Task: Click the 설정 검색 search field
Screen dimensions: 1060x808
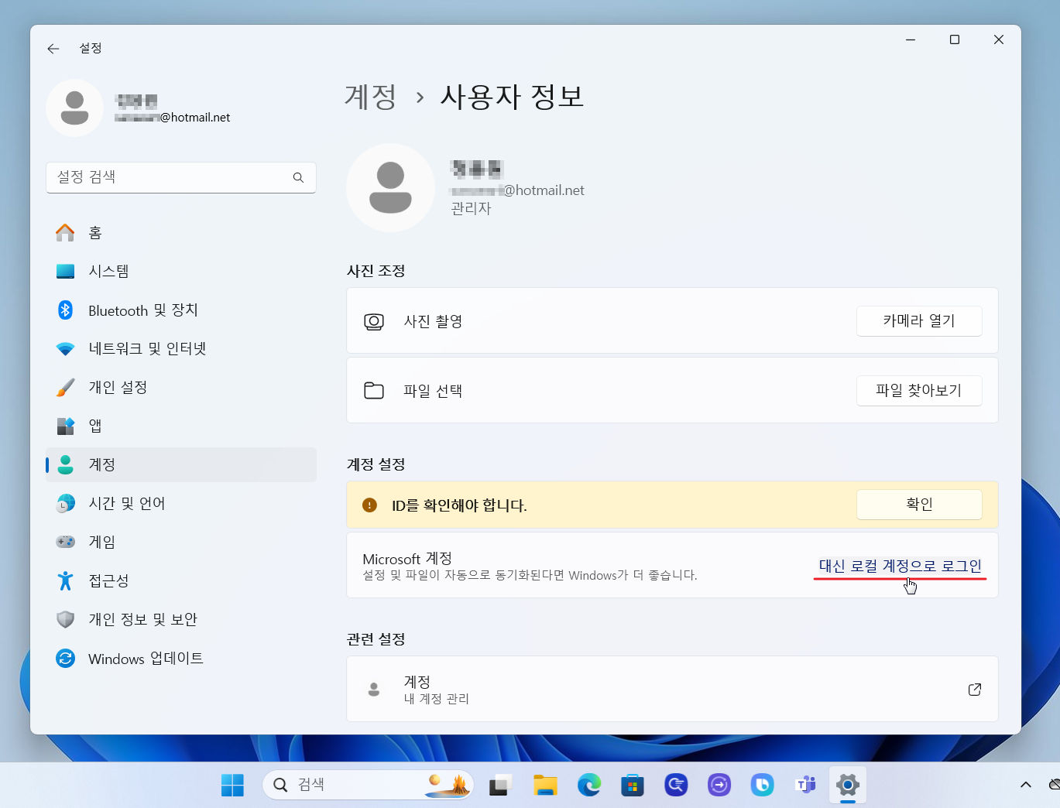Action: coord(181,177)
